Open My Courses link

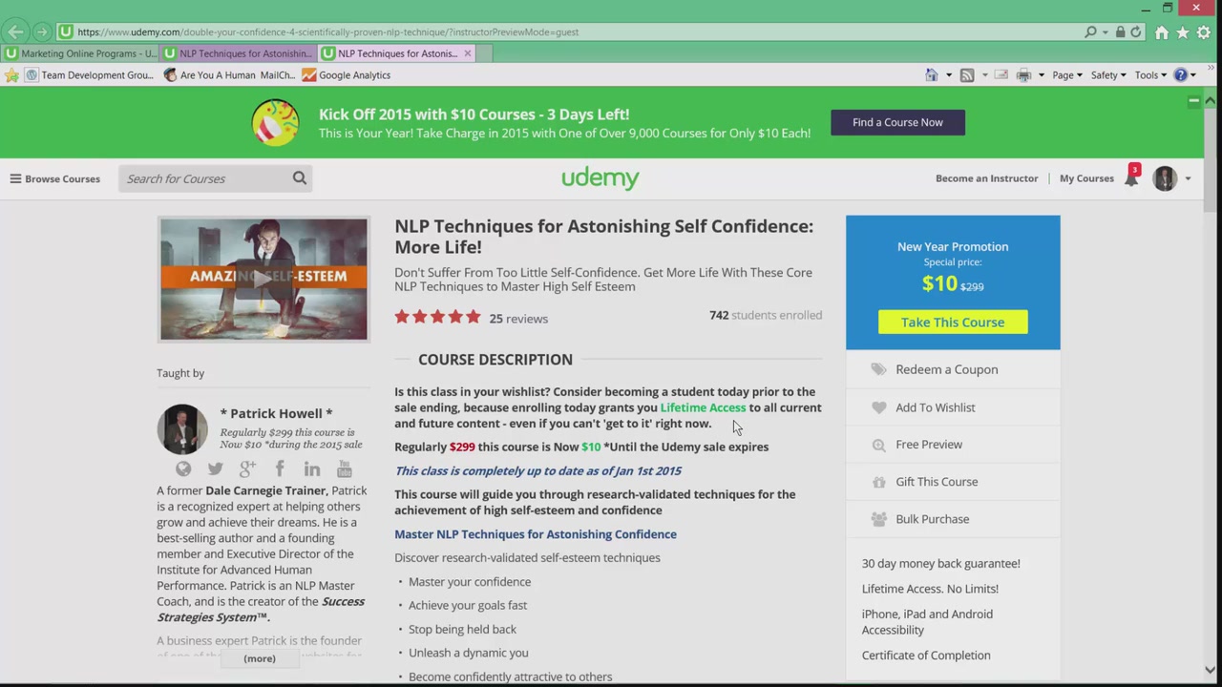pos(1086,178)
